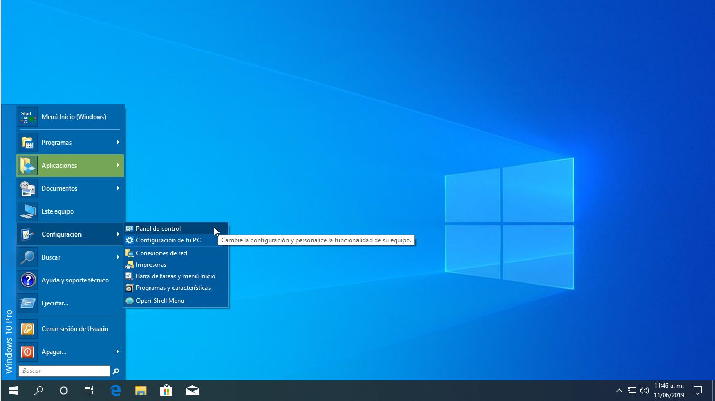Open Ayuda y soporte técnico

point(71,280)
